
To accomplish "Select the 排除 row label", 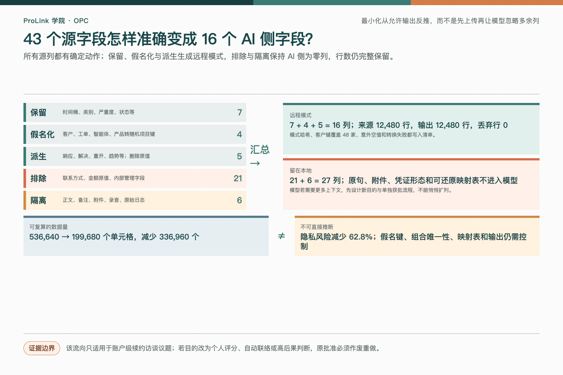I will click(x=38, y=178).
